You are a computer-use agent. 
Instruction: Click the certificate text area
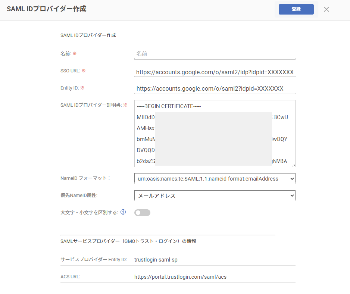pos(215,134)
